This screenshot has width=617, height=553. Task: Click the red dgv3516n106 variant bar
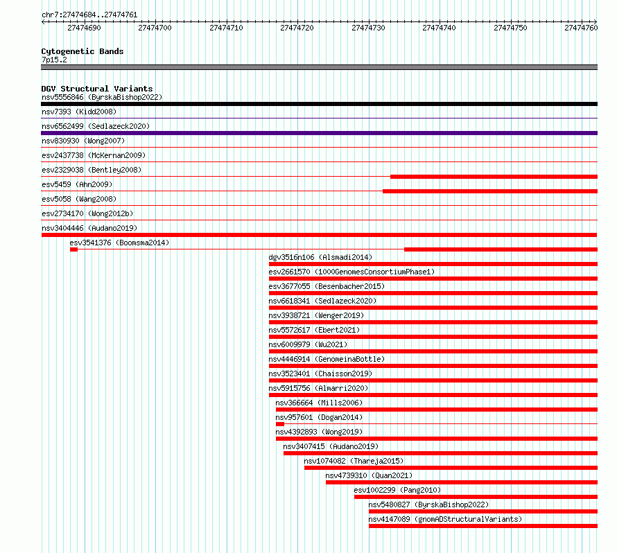click(x=433, y=264)
